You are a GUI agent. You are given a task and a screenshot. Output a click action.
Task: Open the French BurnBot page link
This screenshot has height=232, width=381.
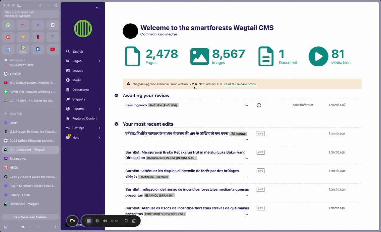click(182, 174)
